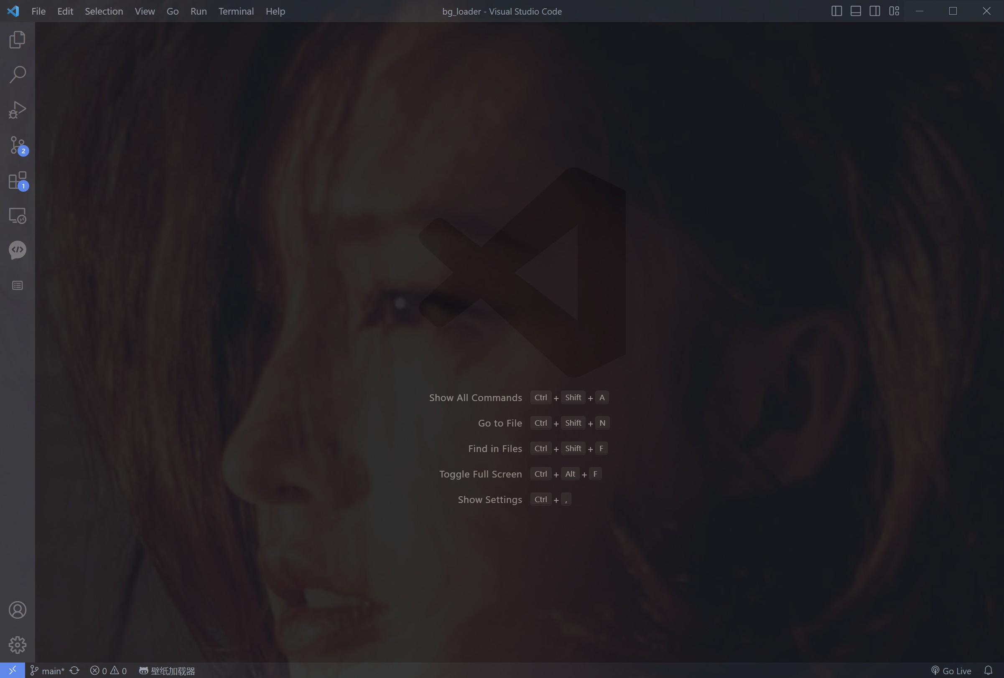Open the Search view icon
1004x678 pixels.
tap(17, 75)
